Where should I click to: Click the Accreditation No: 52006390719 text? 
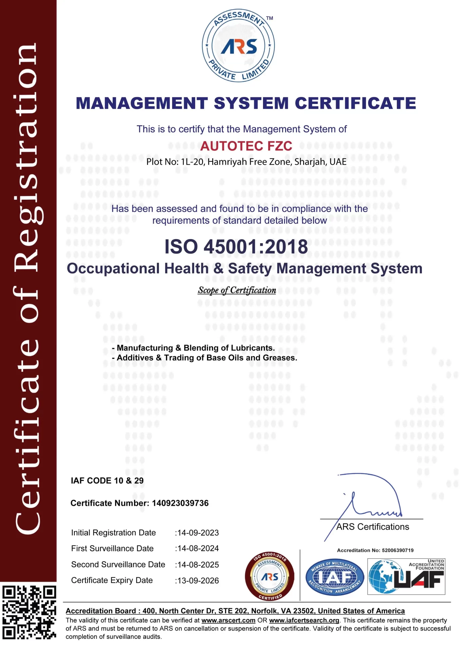[375, 550]
